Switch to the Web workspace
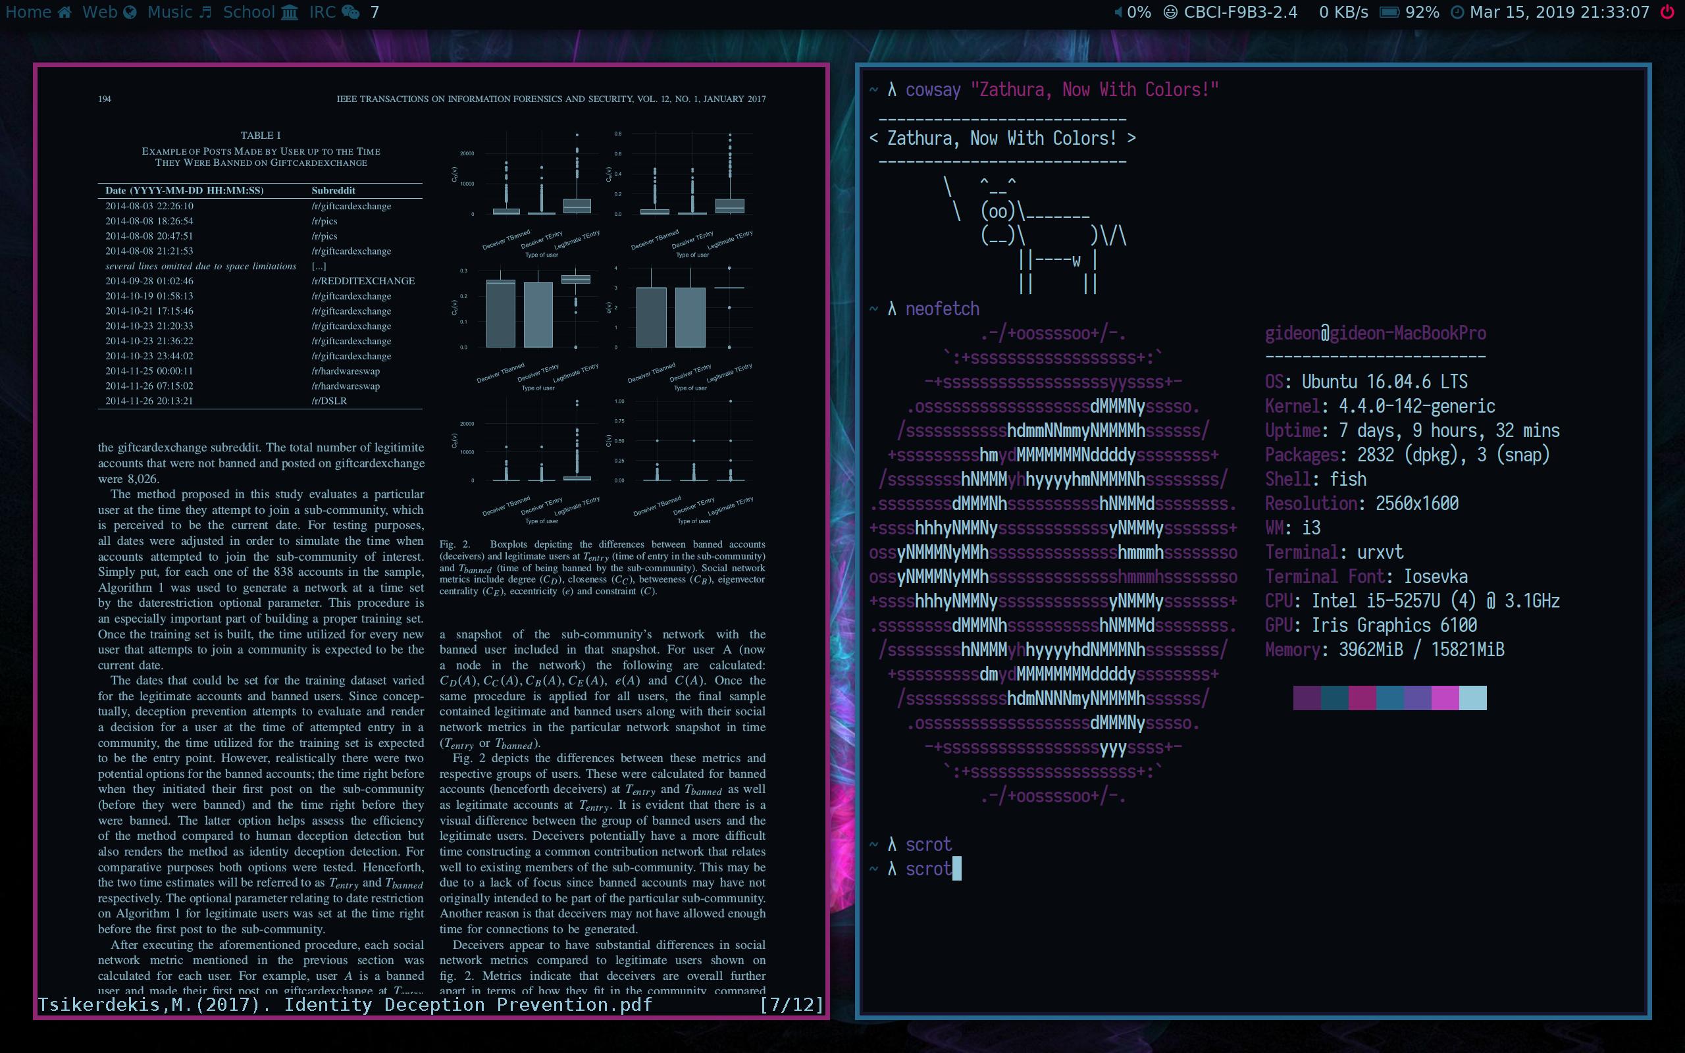Screen dimensions: 1685x1053 coord(109,13)
